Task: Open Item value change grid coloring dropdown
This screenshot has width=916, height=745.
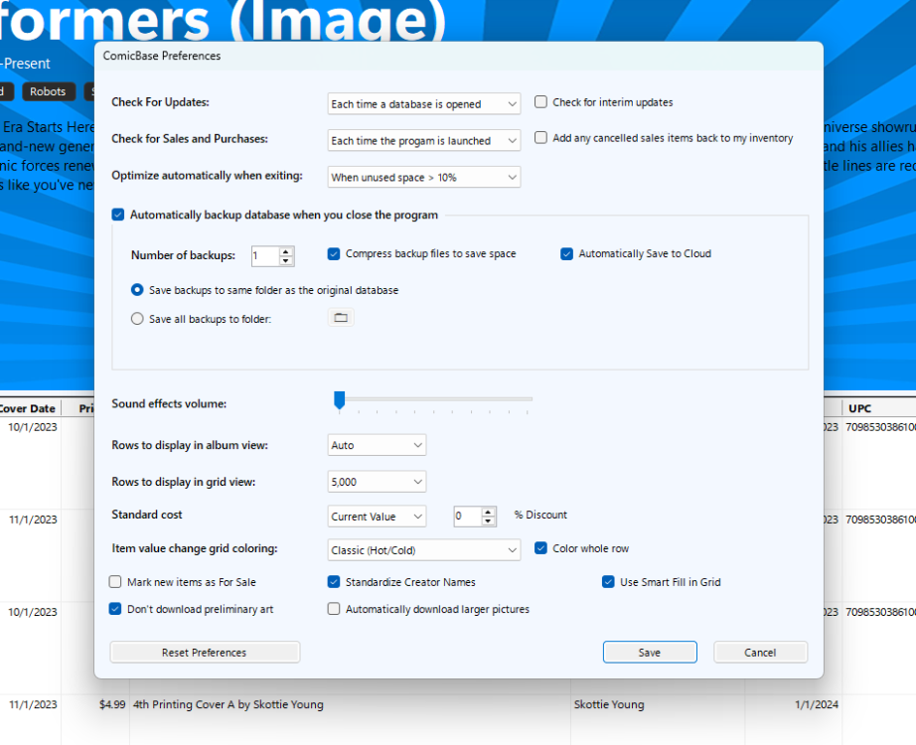Action: pos(423,550)
